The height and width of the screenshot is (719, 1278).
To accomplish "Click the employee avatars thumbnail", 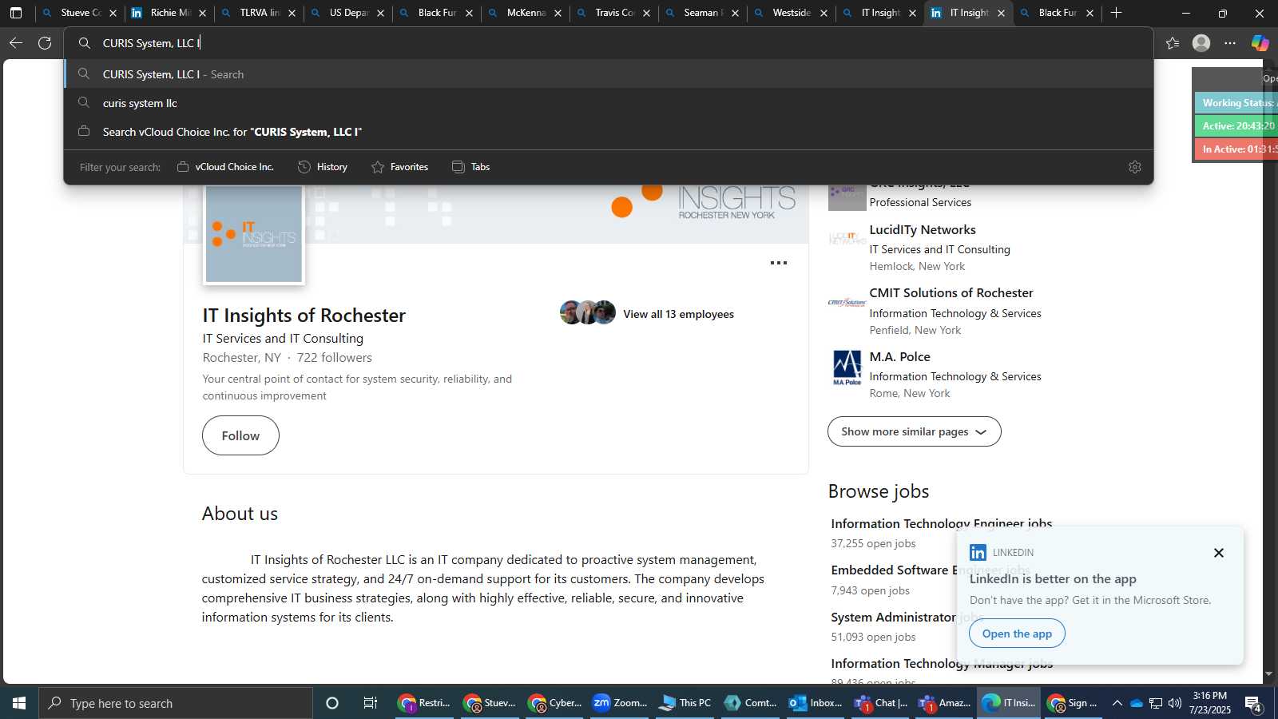I will (x=588, y=312).
